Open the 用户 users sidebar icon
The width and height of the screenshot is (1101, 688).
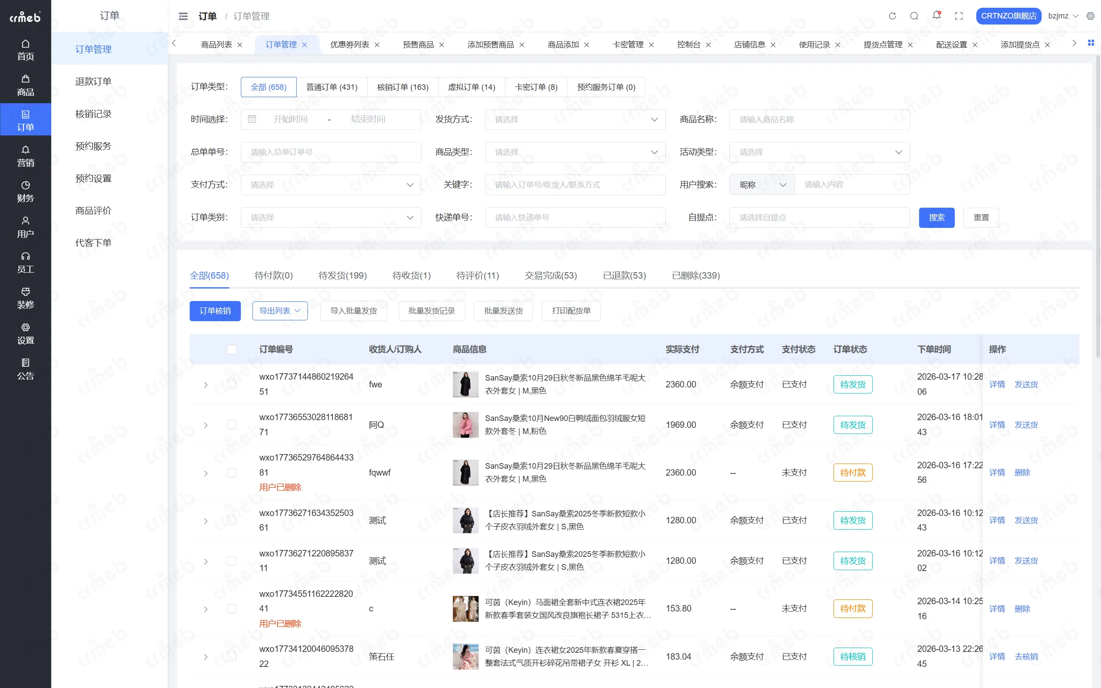tap(25, 227)
